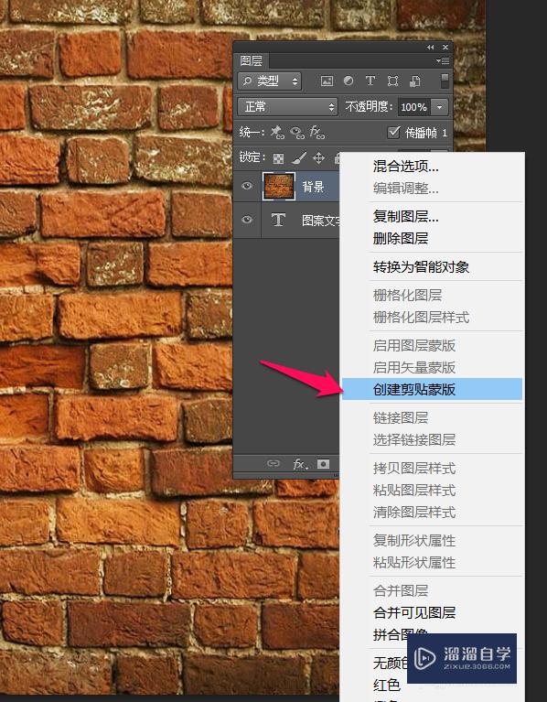Choose 创建剪贴蒙版 menu item

[x=432, y=389]
